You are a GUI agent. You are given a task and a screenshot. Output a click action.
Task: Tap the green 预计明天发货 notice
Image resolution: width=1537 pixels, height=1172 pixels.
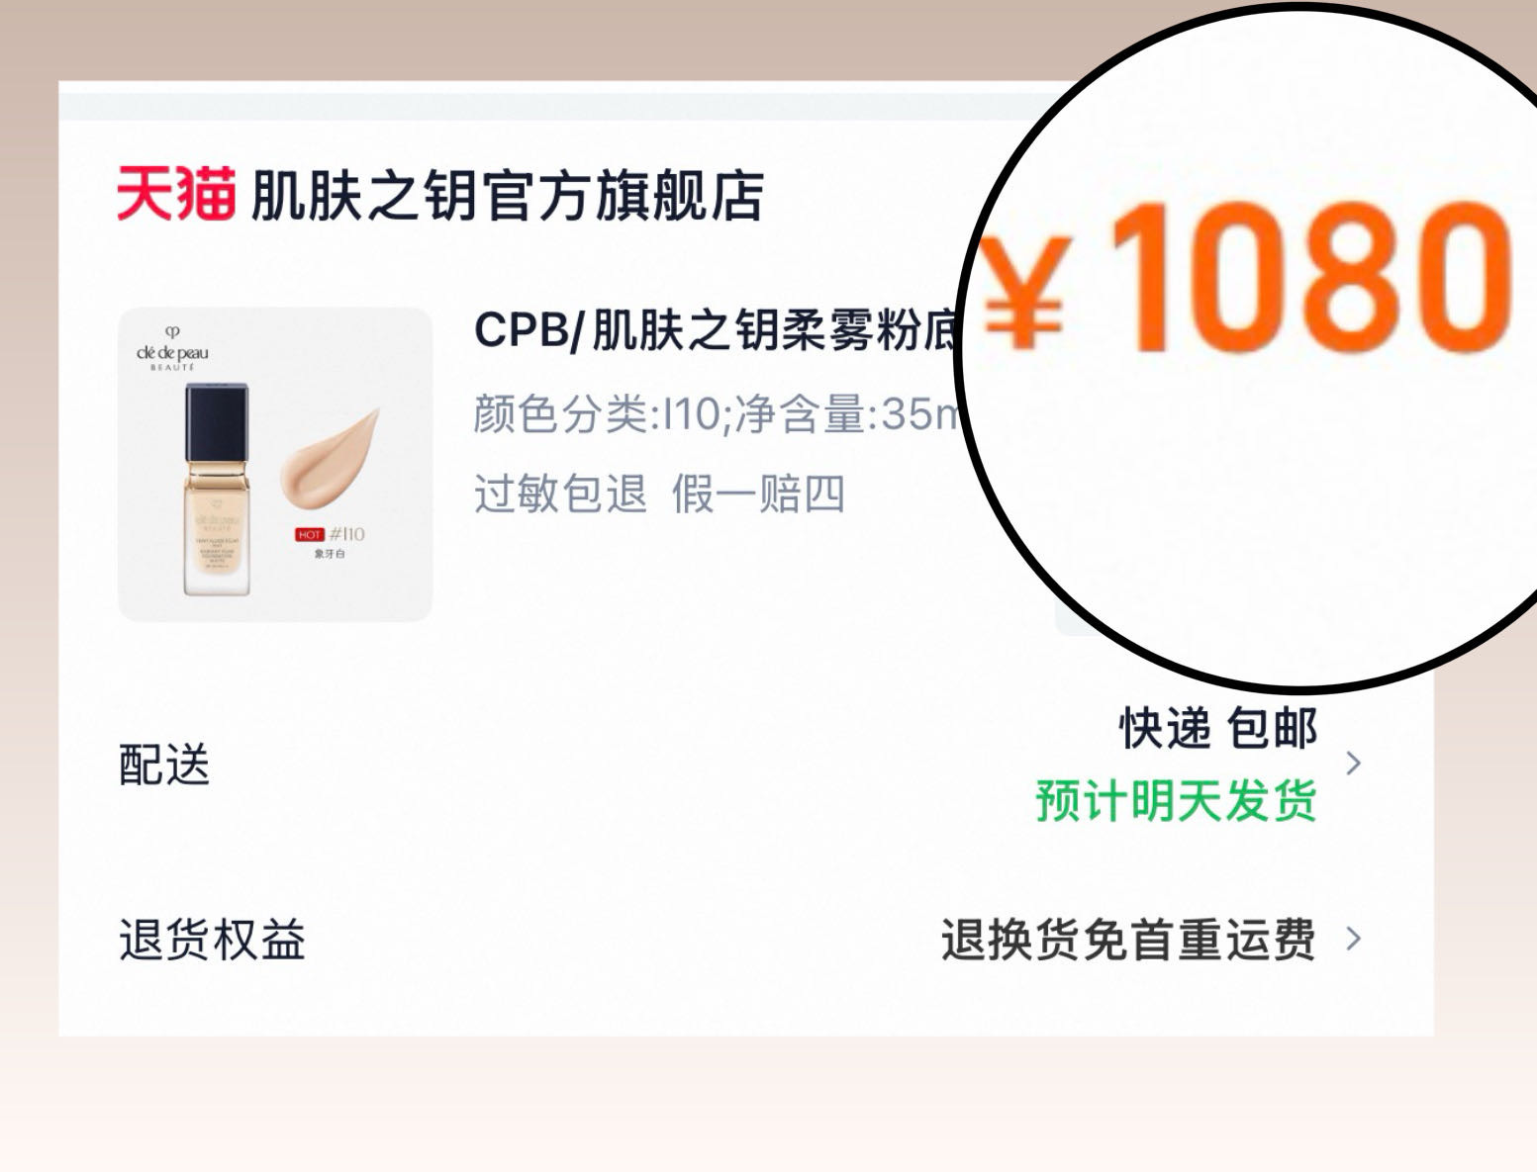click(1177, 801)
